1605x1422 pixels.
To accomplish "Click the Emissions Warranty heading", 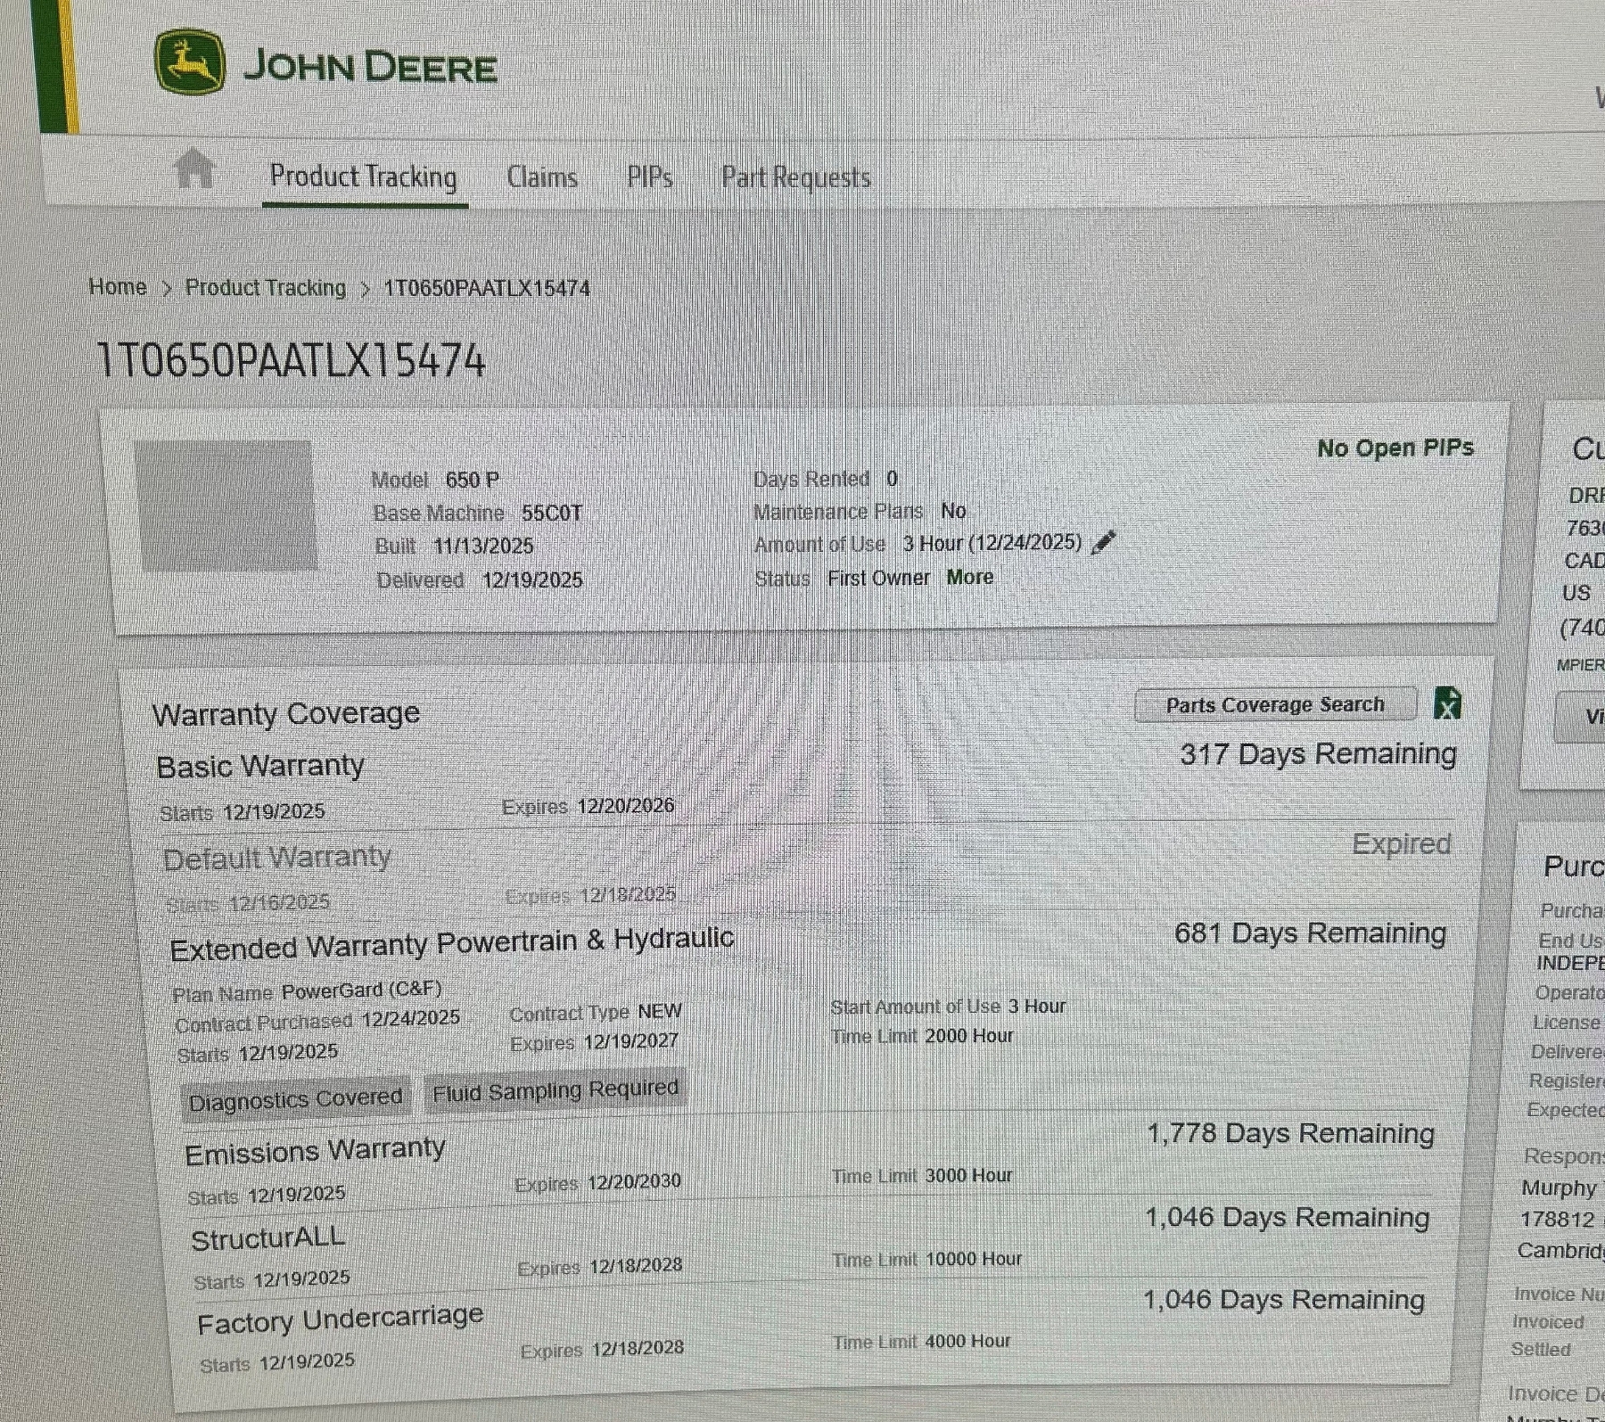I will (315, 1151).
